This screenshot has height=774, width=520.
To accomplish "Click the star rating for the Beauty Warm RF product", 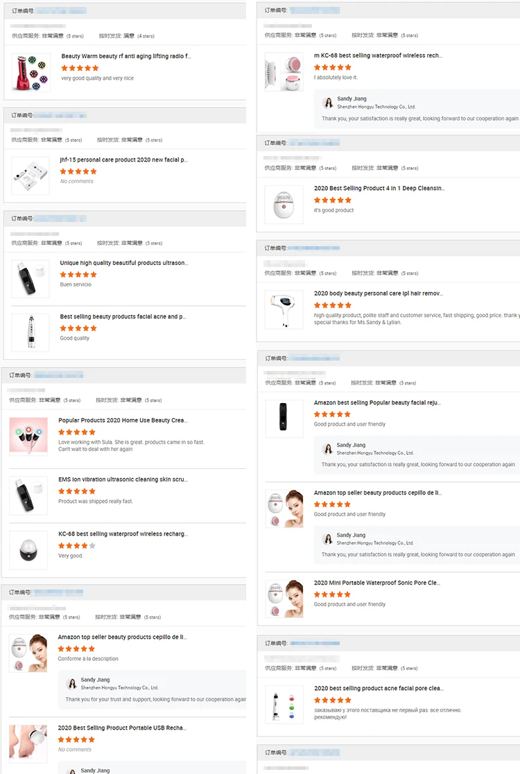I will coord(80,68).
